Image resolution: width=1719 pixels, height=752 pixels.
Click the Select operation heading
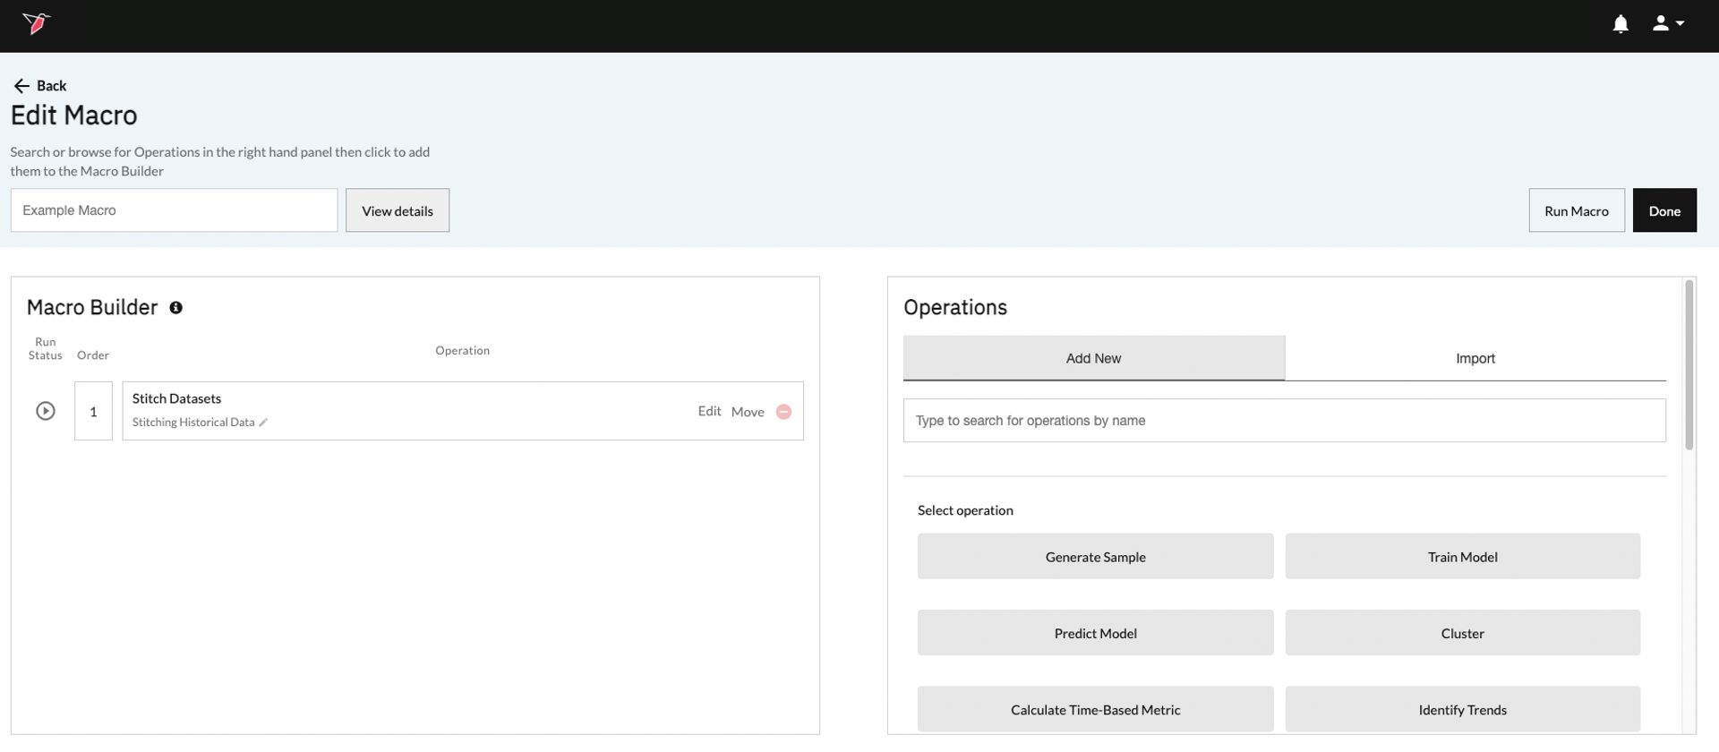click(x=965, y=510)
